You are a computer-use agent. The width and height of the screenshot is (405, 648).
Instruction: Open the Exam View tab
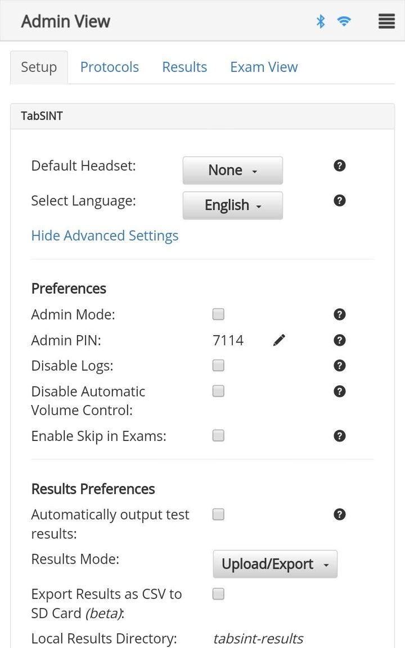click(x=263, y=66)
